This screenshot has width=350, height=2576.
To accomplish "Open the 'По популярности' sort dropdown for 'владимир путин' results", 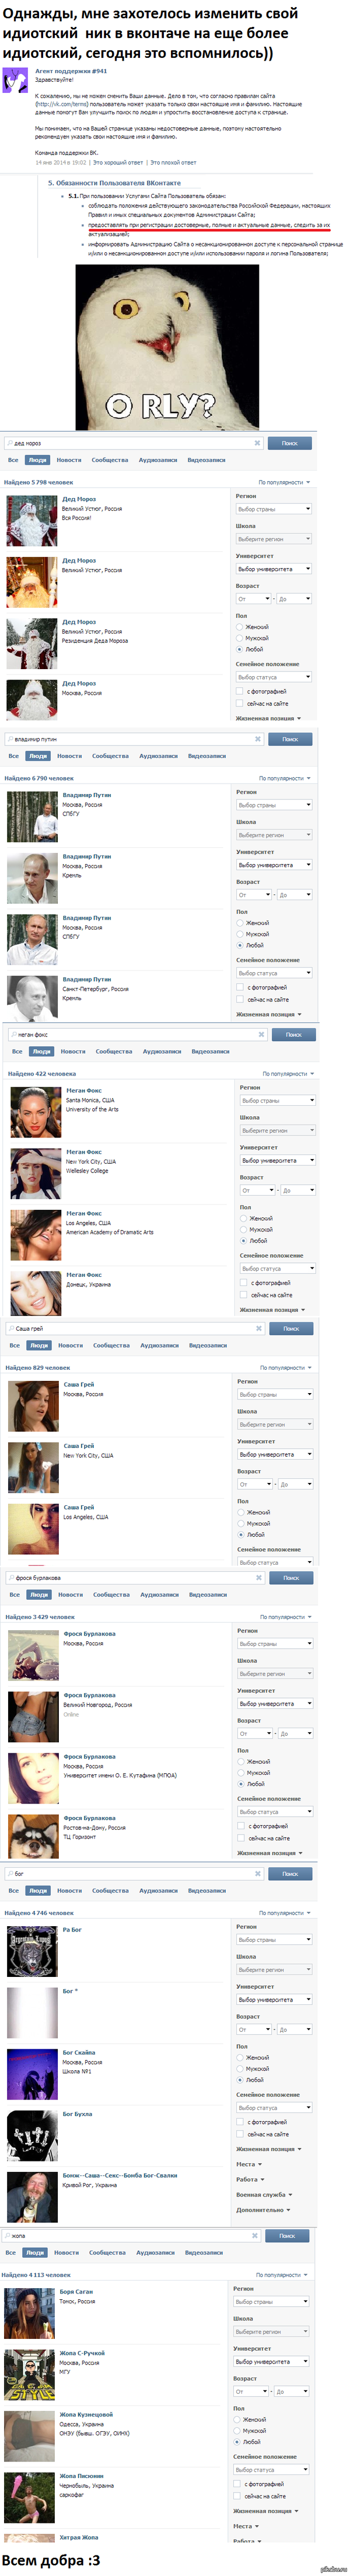I will 284,778.
